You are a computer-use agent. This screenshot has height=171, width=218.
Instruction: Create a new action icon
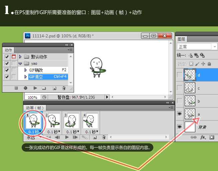click(x=54, y=88)
